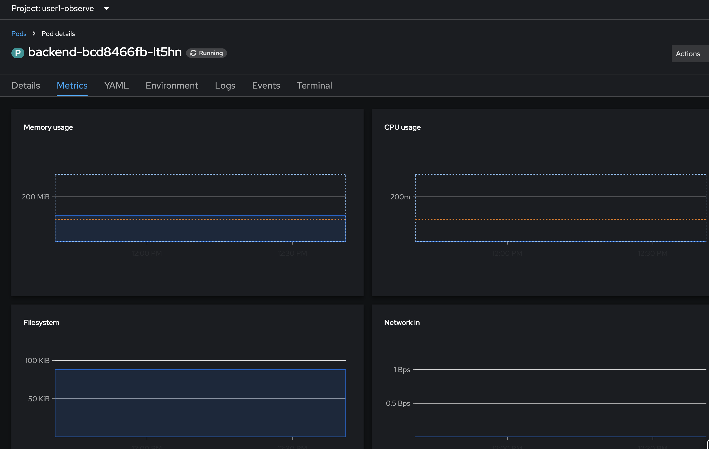
Task: Click the CPU usage chart title
Action: pos(402,127)
